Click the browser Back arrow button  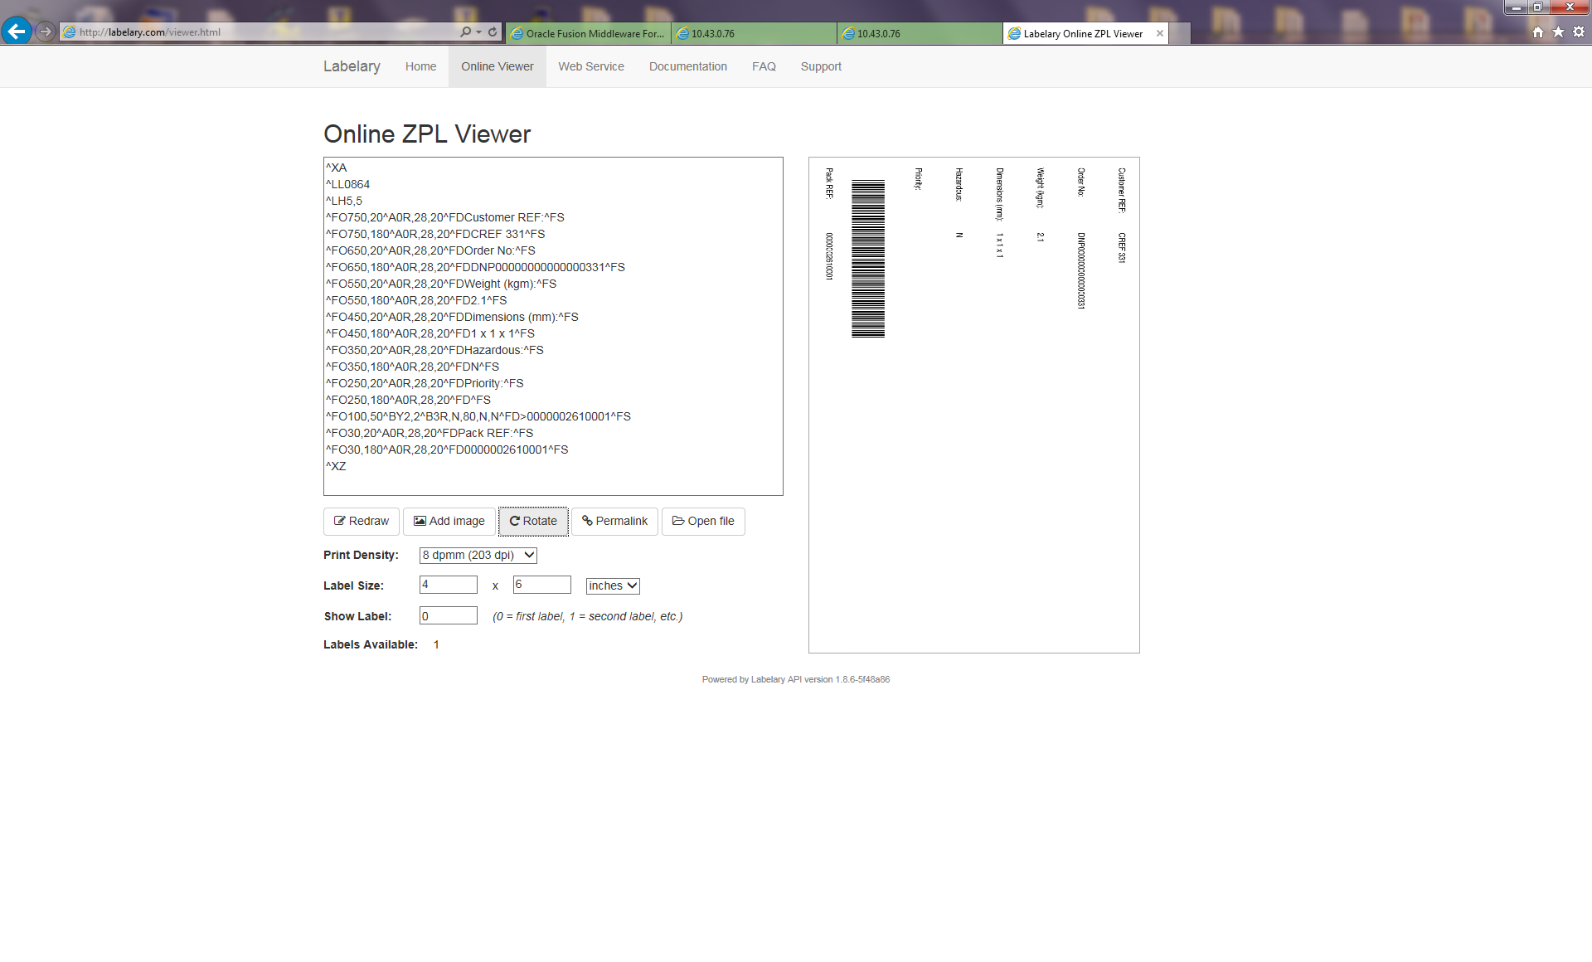(x=17, y=32)
